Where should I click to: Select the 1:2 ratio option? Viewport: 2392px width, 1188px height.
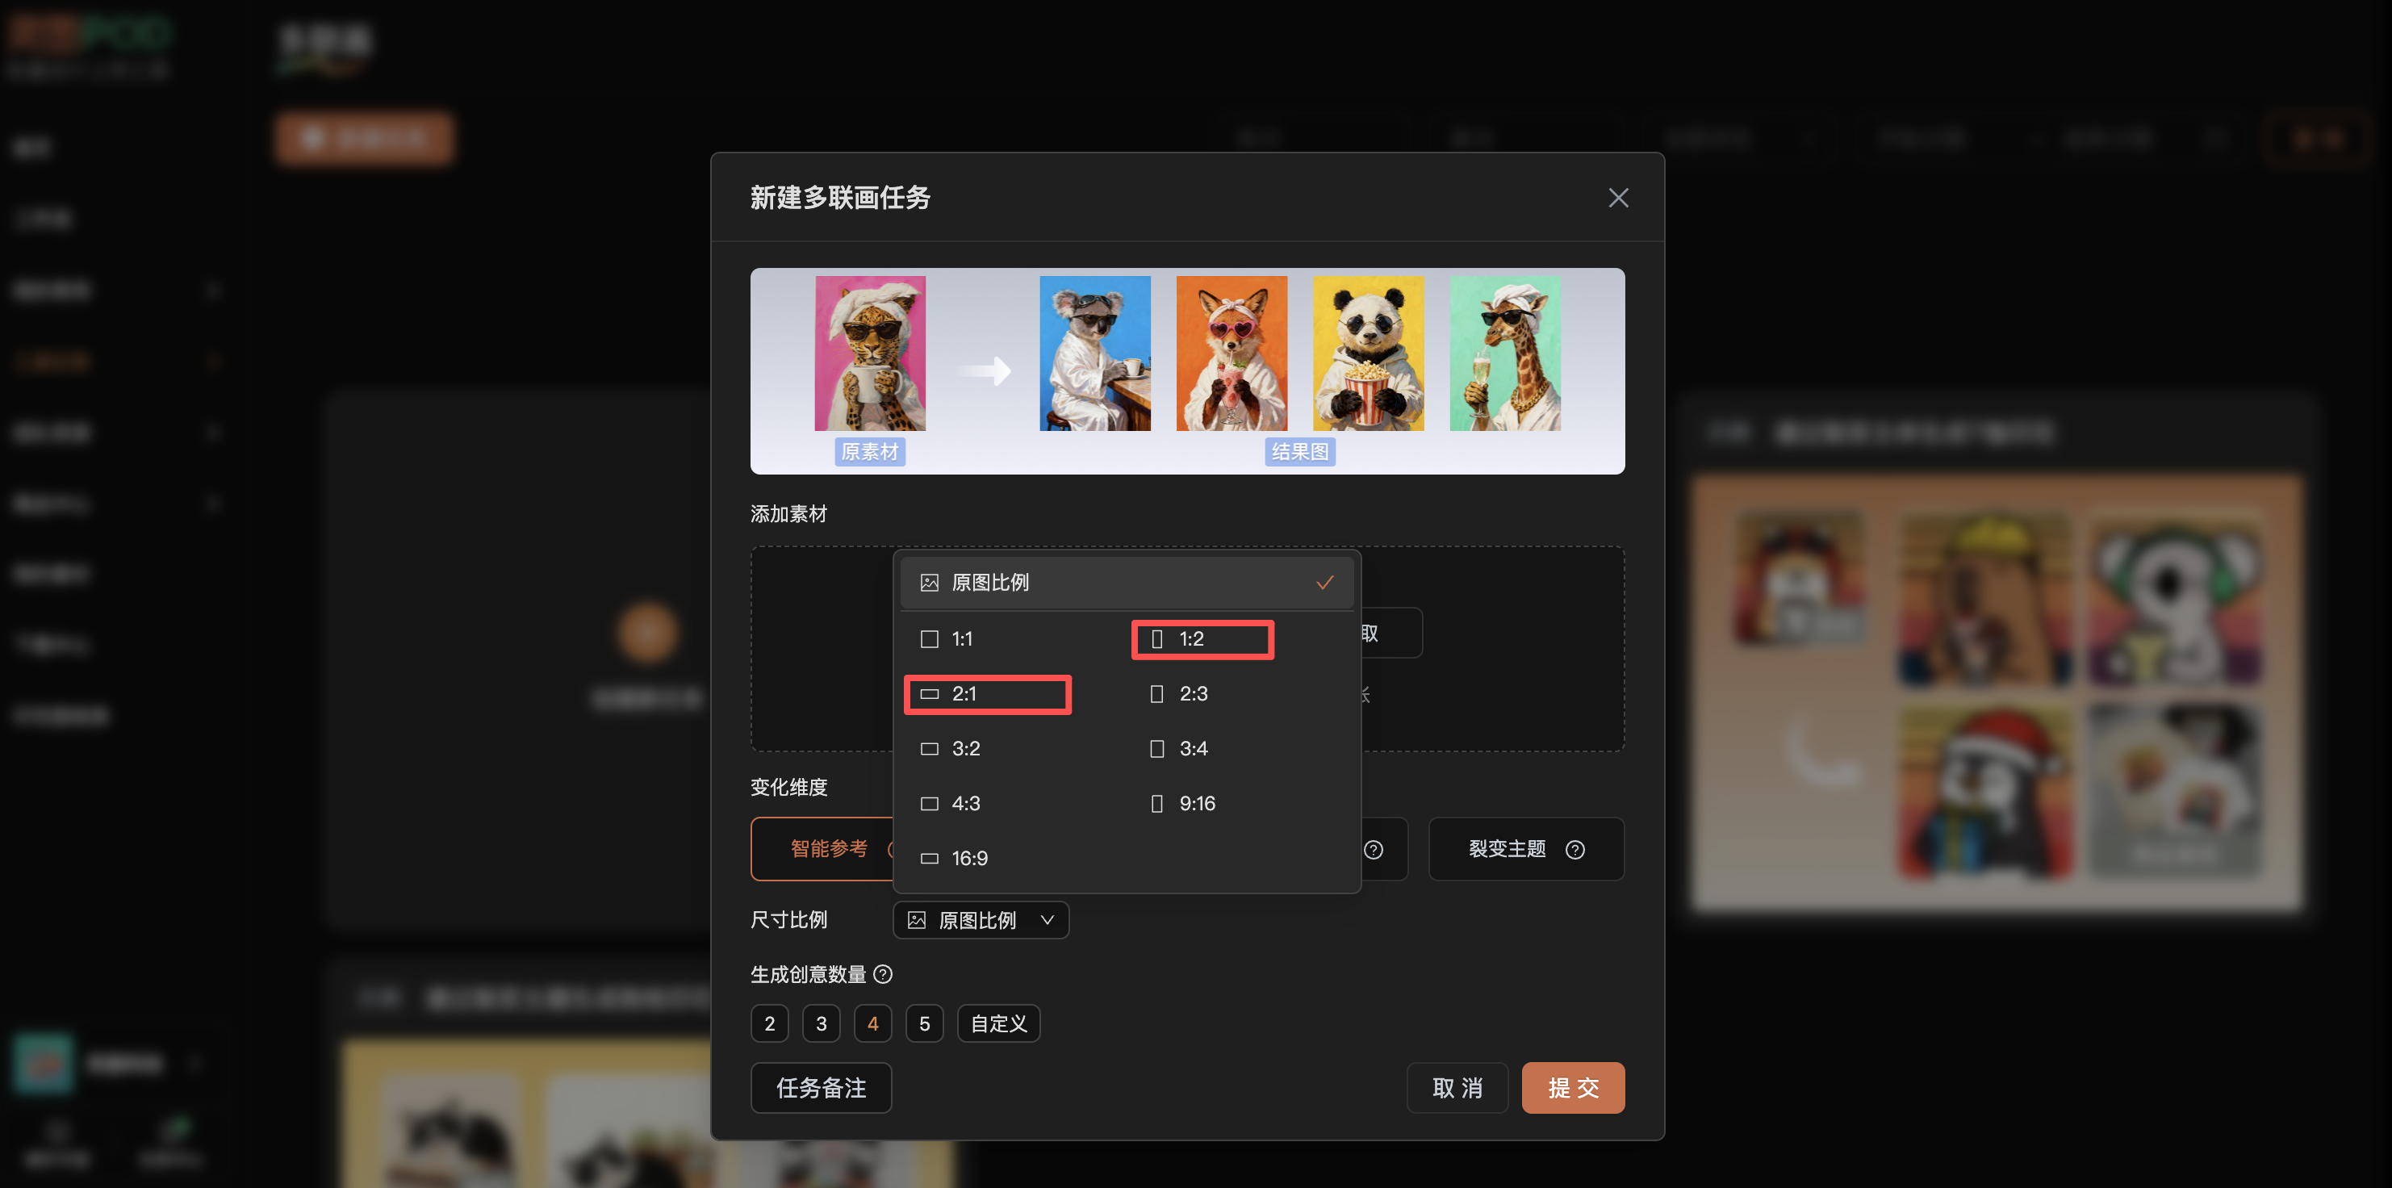(1202, 639)
